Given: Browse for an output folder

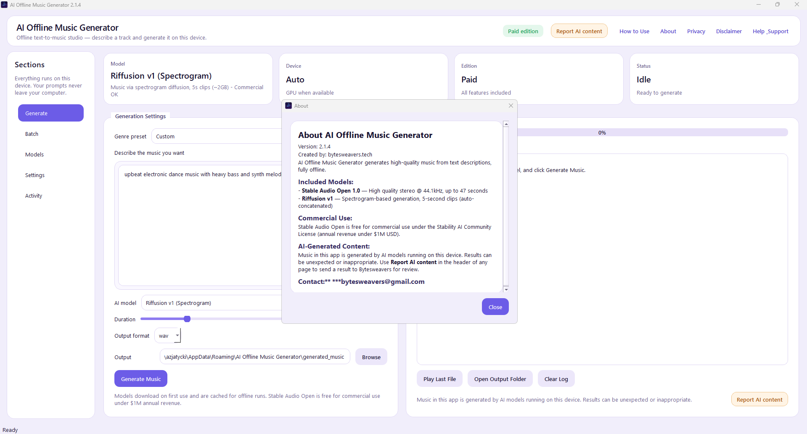Looking at the screenshot, I should tap(371, 357).
